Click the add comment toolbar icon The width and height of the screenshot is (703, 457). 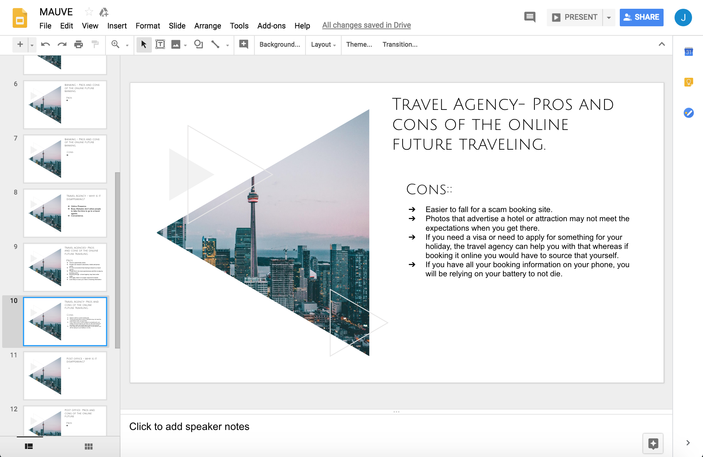[243, 45]
